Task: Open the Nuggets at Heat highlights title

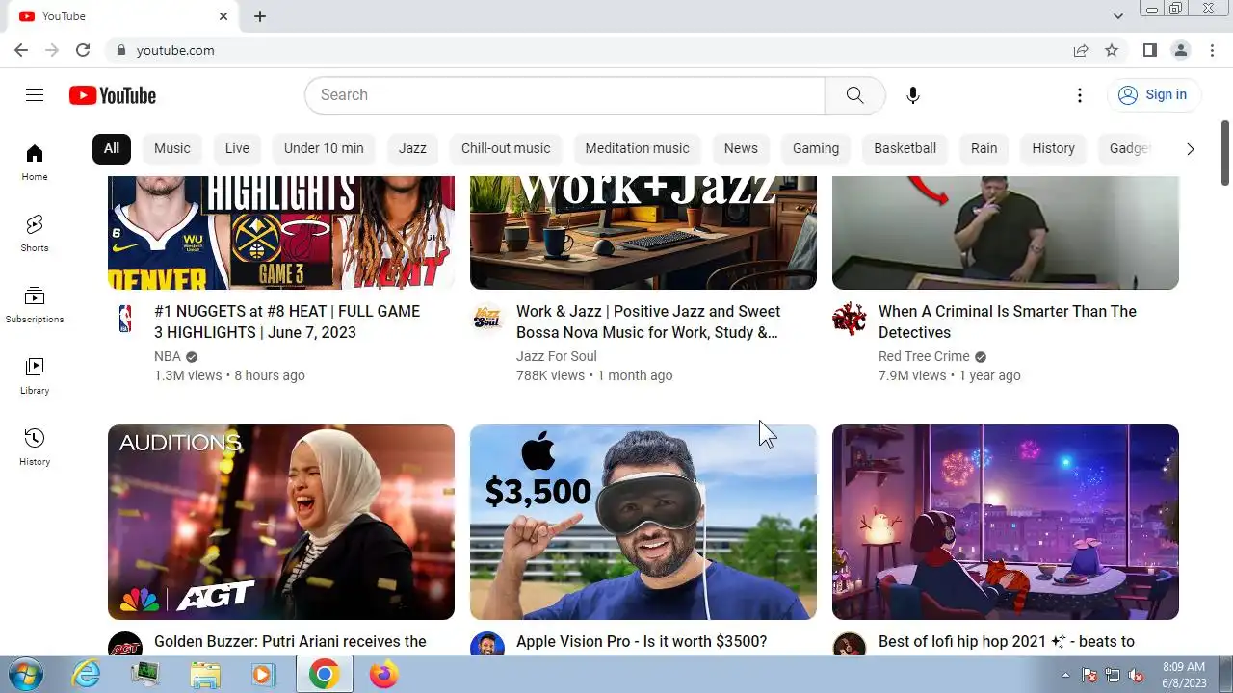Action: pyautogui.click(x=287, y=321)
